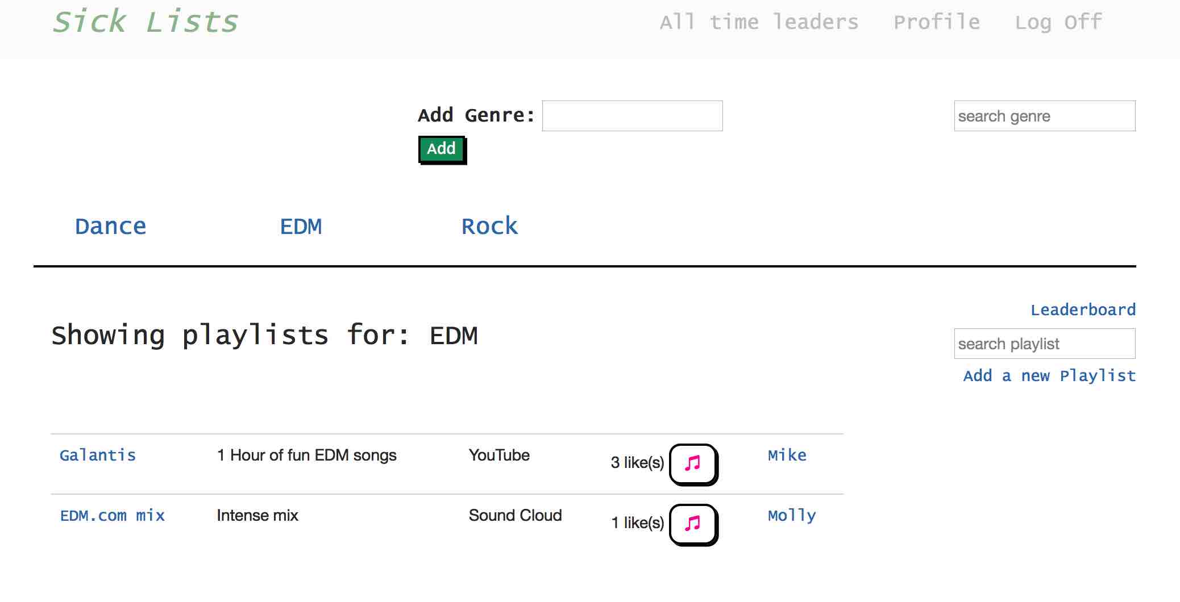This screenshot has width=1180, height=602.
Task: Click the search playlist field
Action: 1044,344
